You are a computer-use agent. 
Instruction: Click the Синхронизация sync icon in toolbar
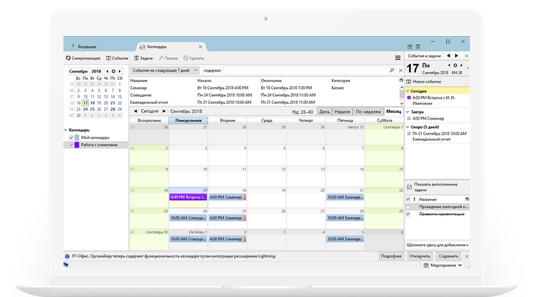68,58
